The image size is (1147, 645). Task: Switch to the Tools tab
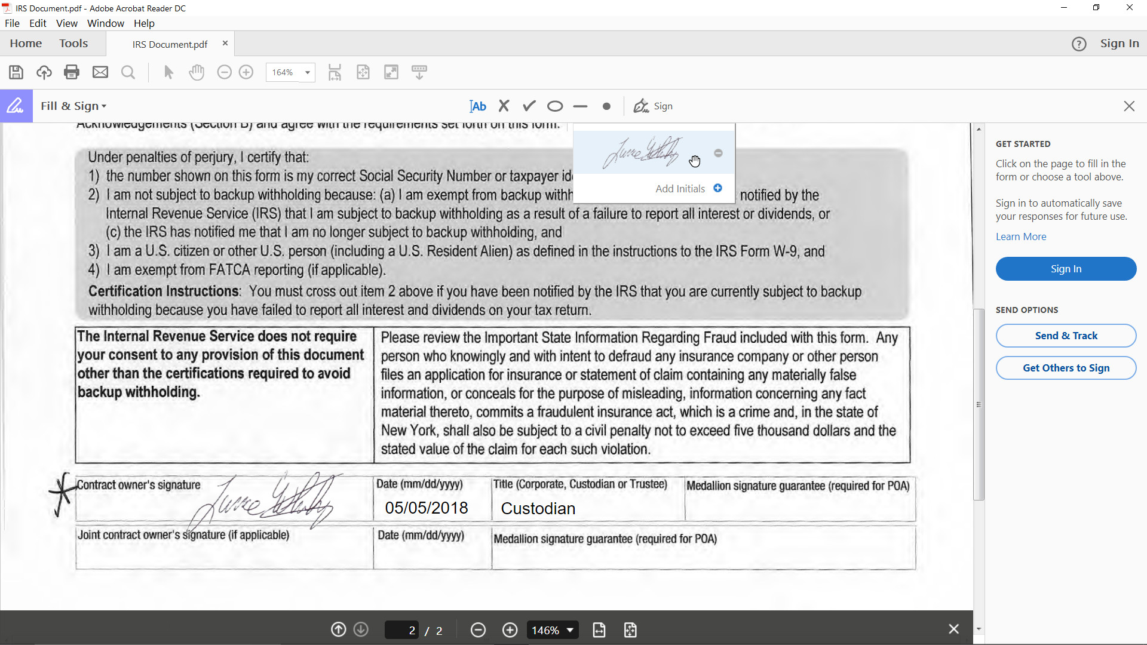click(x=73, y=44)
